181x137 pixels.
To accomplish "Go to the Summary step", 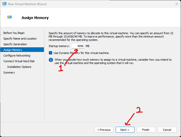I will [x=9, y=72].
